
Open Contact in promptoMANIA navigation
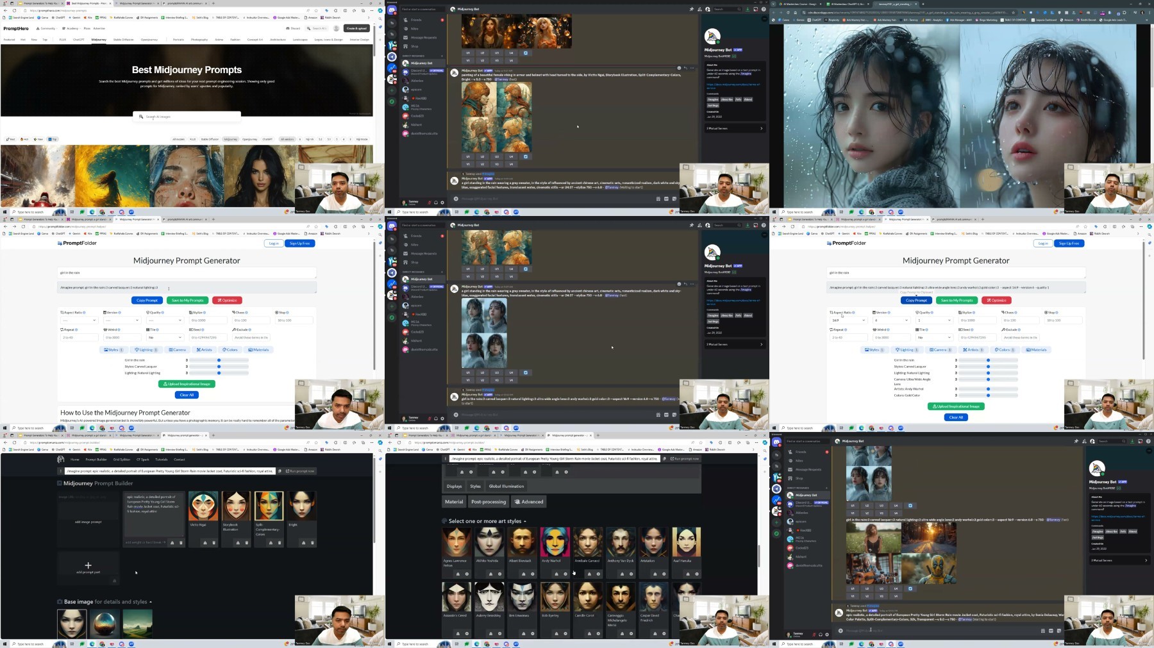click(180, 460)
